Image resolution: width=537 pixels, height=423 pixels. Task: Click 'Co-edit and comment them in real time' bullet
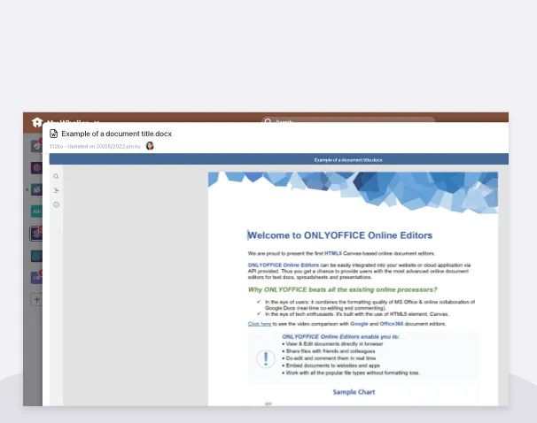point(331,358)
